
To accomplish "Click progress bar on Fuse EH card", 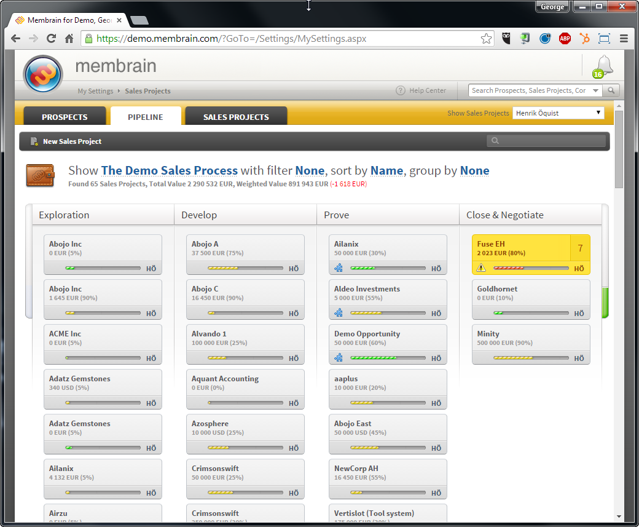I will 531,268.
